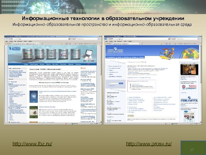Open the Вид menu in the Просвещение browser

click(115, 41)
